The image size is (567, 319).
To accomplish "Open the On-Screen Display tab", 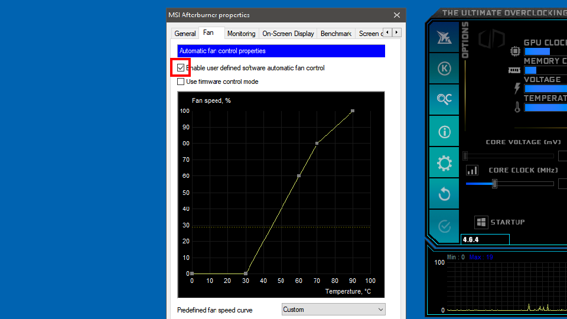I will coord(288,33).
